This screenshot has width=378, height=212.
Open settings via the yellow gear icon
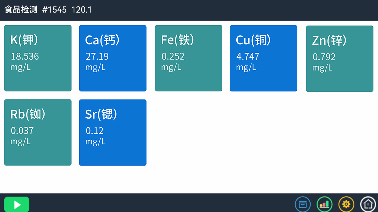346,204
